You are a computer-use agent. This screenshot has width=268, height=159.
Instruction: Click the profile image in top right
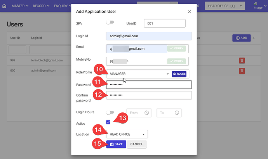point(258,5)
